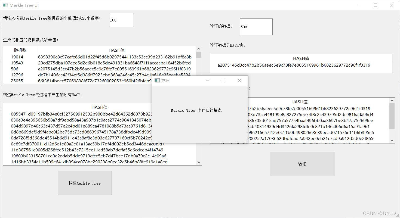Click the Merkle Tree UI window icon
This screenshot has height=218, width=400.
[x=5, y=5]
